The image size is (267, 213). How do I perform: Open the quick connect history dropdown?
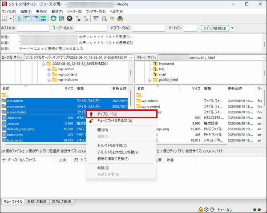[233, 28]
